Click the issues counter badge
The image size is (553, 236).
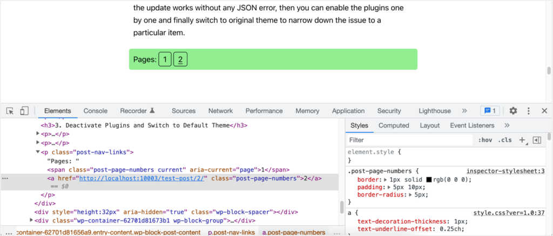(490, 111)
